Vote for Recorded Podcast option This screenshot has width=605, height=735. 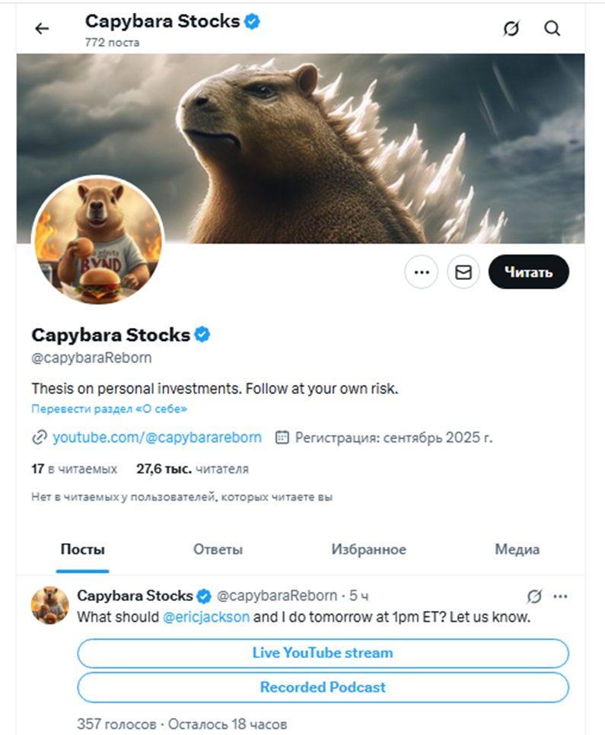[323, 687]
